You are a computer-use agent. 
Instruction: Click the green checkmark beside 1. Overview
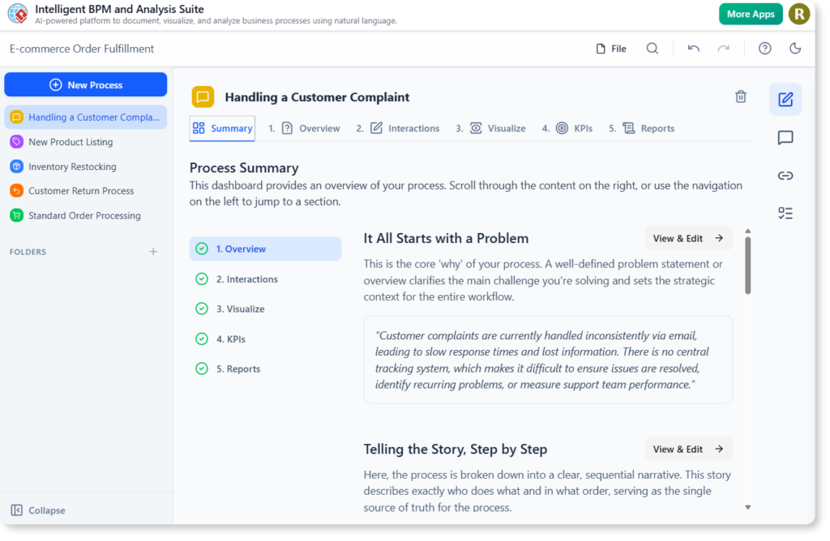[x=201, y=249]
